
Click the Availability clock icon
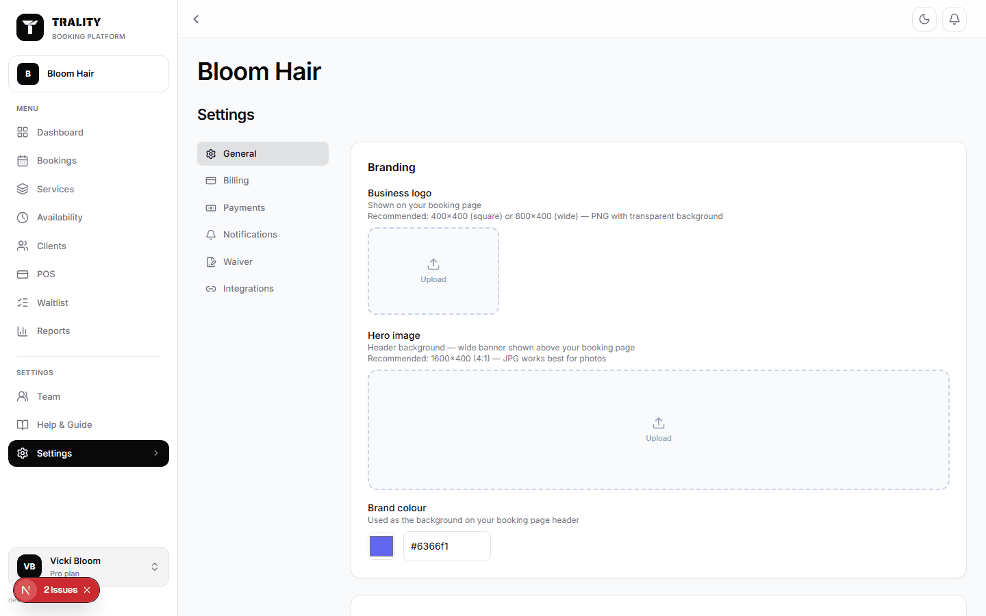[23, 218]
